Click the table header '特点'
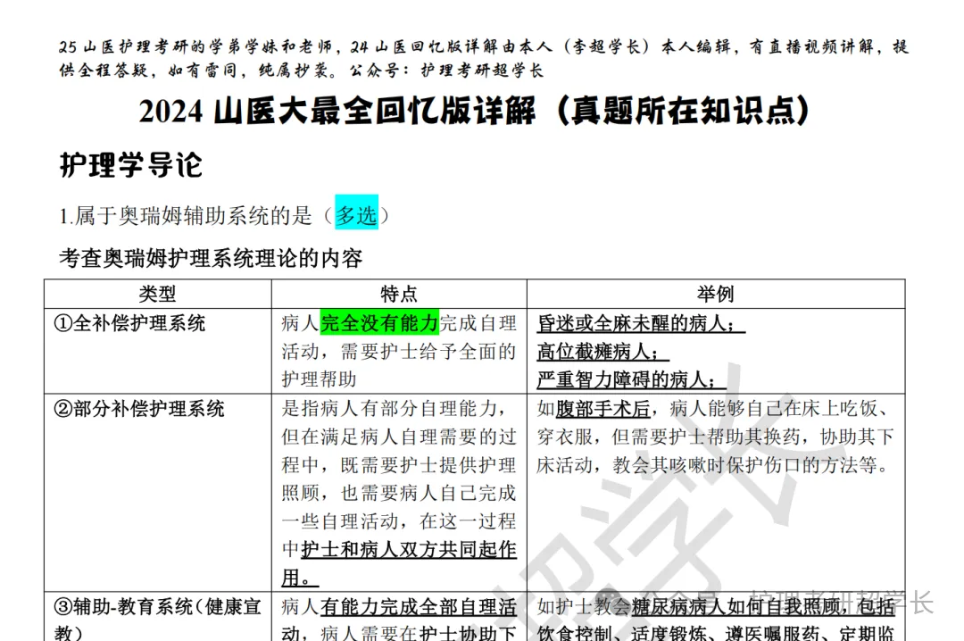The height and width of the screenshot is (641, 964). [399, 294]
